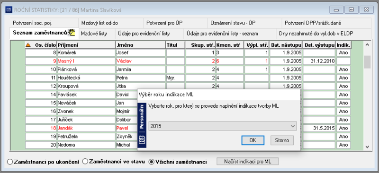Screen dimensions: 379x173
Task: Click the Mgr. title cell for Houštecká
Action: coord(175,78)
